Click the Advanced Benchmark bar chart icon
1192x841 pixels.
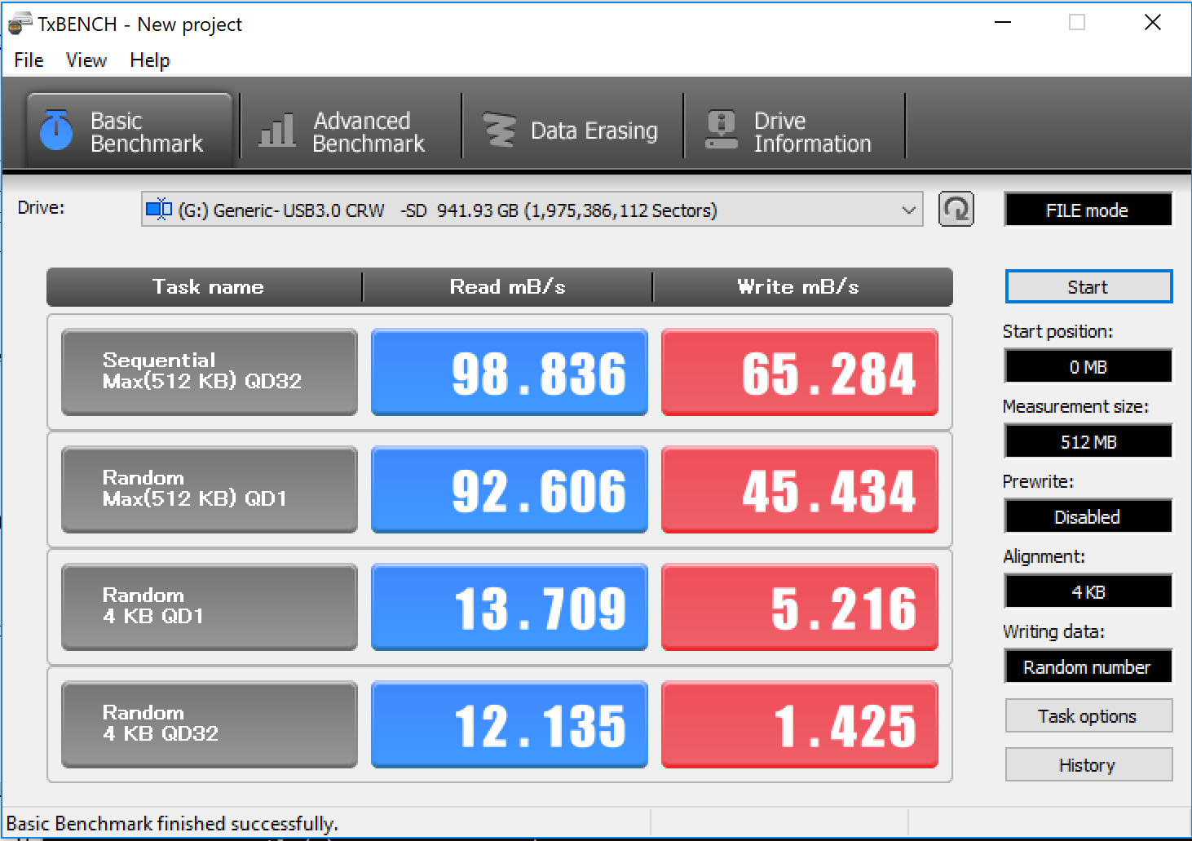pos(276,131)
